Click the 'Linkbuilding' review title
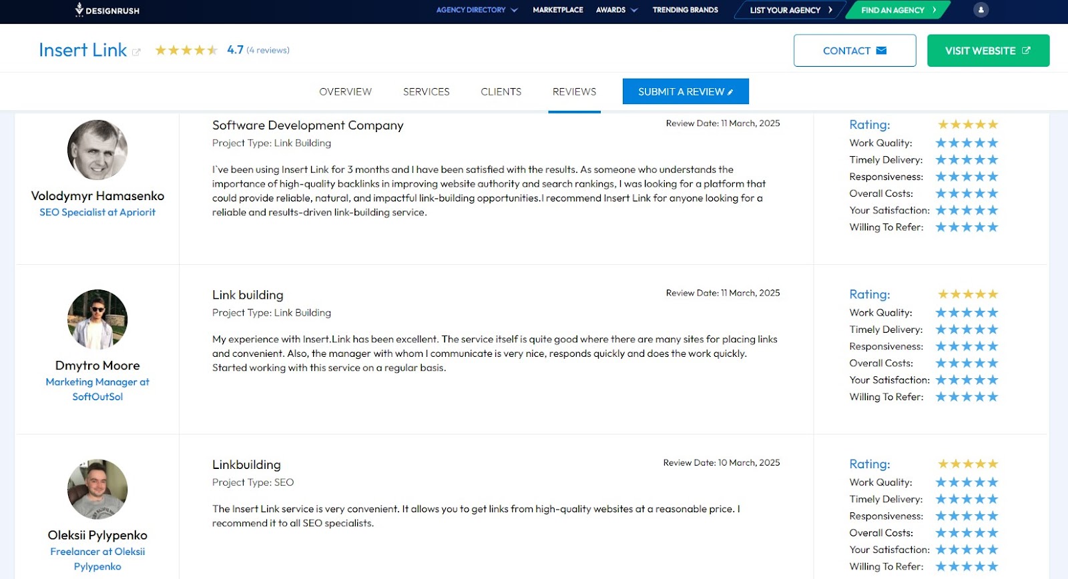Image resolution: width=1068 pixels, height=579 pixels. 246,465
